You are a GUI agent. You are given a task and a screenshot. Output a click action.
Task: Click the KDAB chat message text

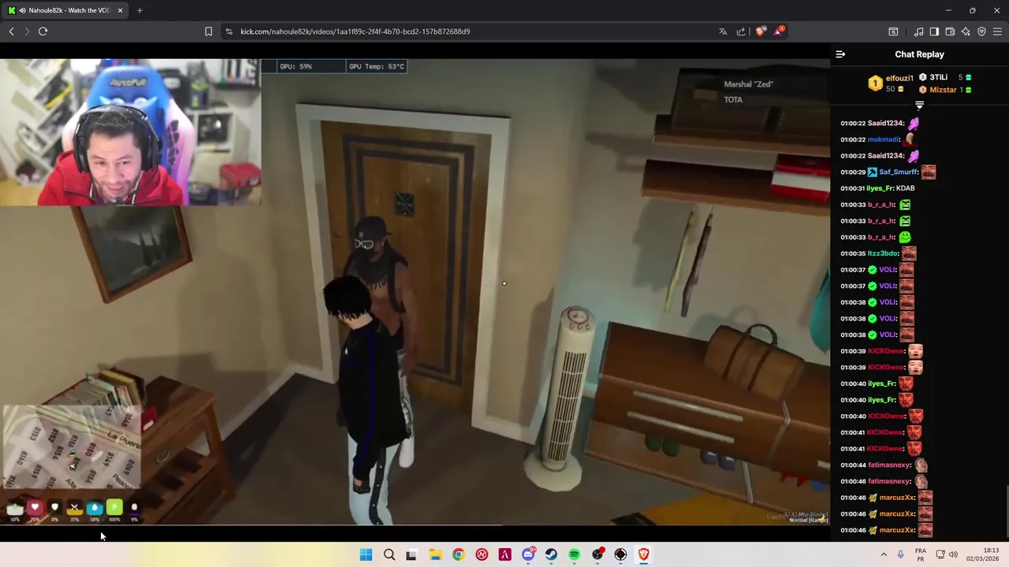(906, 188)
